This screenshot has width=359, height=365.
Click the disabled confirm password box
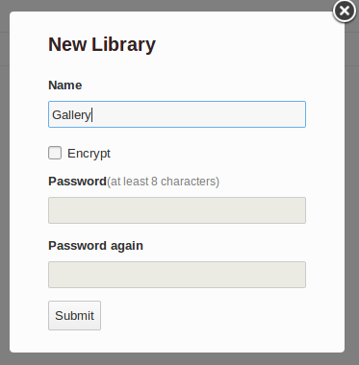tap(177, 275)
